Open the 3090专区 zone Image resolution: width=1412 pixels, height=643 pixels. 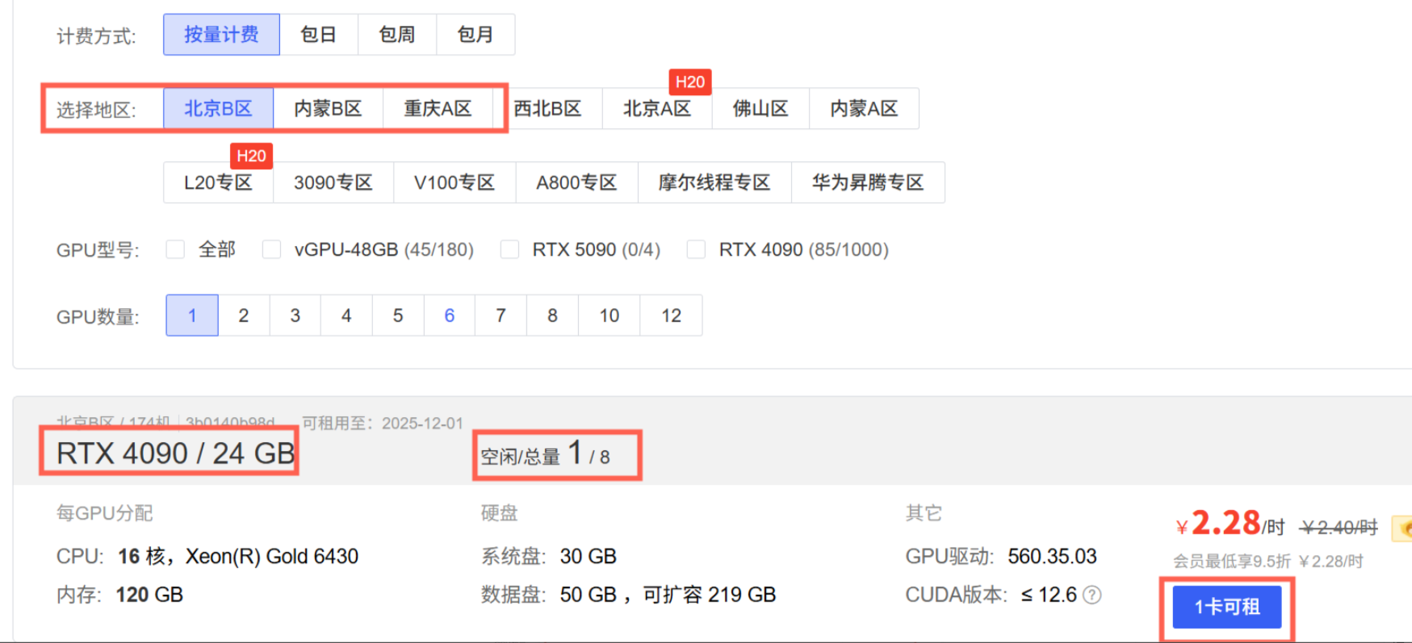[333, 182]
